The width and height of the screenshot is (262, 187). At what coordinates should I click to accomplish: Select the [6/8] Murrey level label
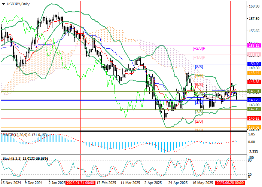point(198,85)
